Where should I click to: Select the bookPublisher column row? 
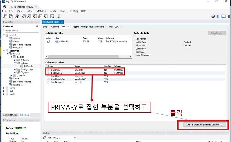(x=135, y=79)
